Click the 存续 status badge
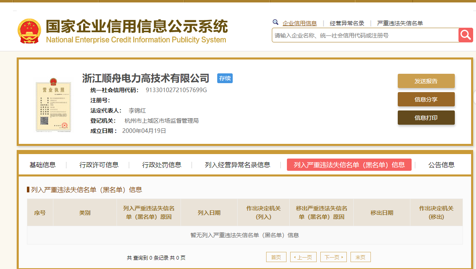 [225, 78]
